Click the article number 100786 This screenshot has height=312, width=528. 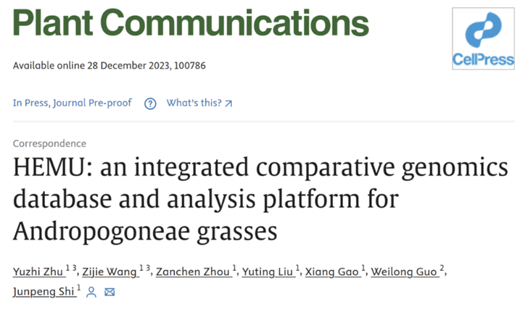pyautogui.click(x=189, y=66)
